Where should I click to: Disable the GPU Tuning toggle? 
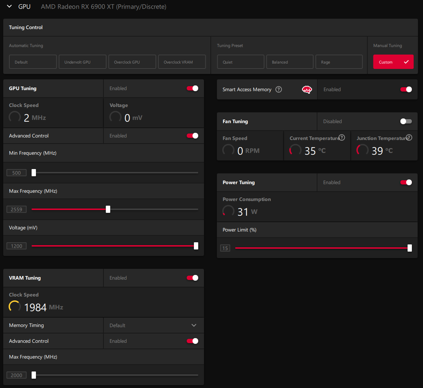[x=192, y=88]
